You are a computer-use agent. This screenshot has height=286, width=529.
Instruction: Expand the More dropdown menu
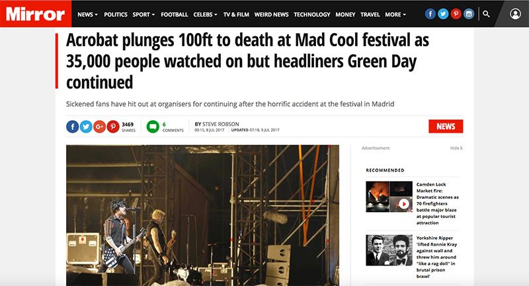[x=395, y=15]
